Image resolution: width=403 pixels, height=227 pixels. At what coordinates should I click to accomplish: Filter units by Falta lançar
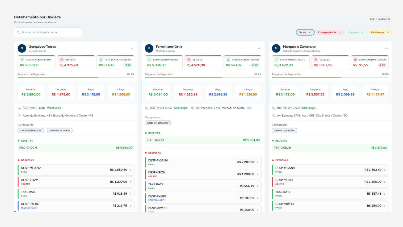pyautogui.click(x=380, y=32)
